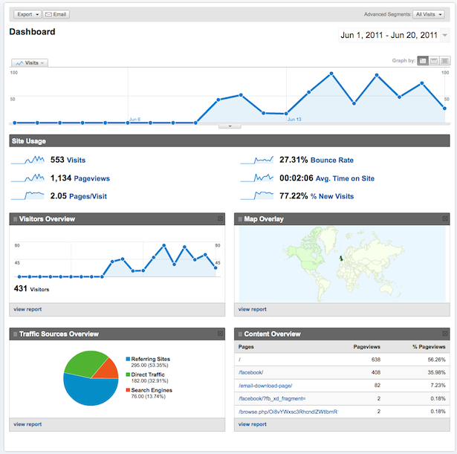Select Direct Traffic legend entry

click(x=147, y=377)
